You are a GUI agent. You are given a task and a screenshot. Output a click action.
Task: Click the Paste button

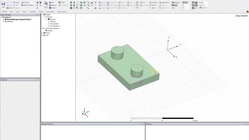pos(9,8)
